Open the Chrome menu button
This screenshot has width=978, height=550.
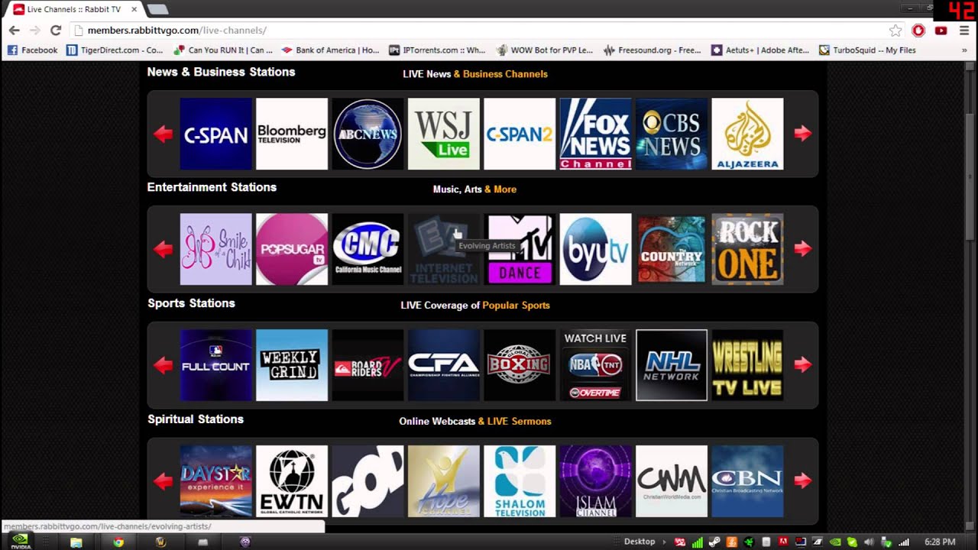tap(964, 31)
